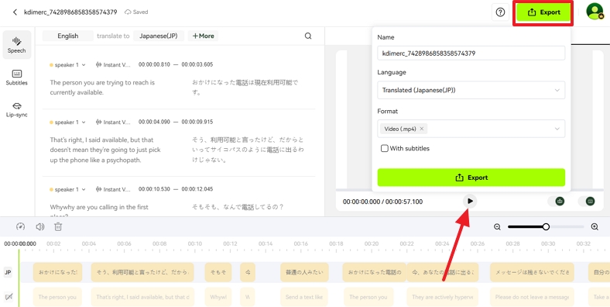Select the English source language
The image size is (610, 307).
[68, 36]
